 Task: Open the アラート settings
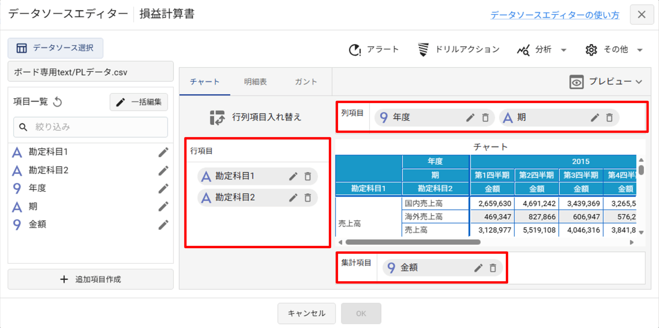[x=373, y=50]
